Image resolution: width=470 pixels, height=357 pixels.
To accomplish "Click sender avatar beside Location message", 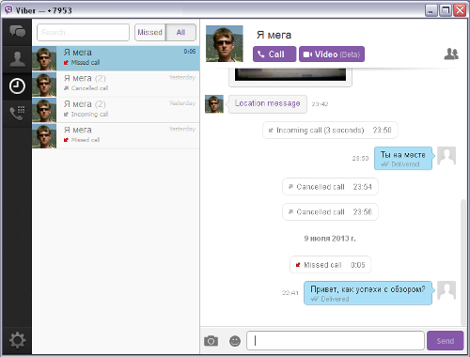I will pyautogui.click(x=214, y=104).
